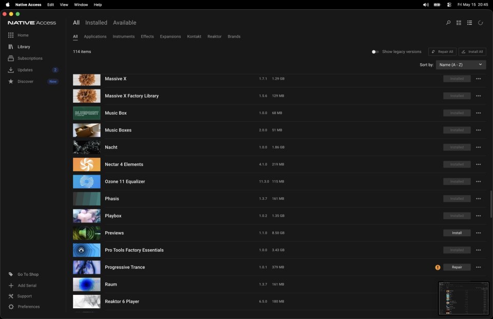Image resolution: width=493 pixels, height=319 pixels.
Task: Open more options for Phasis
Action: (x=478, y=198)
